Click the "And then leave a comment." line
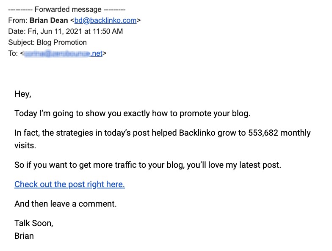Image resolution: width=332 pixels, height=251 pixels. (65, 204)
